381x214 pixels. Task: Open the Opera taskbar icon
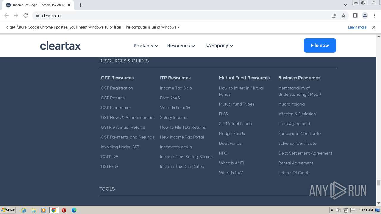pyautogui.click(x=64, y=210)
